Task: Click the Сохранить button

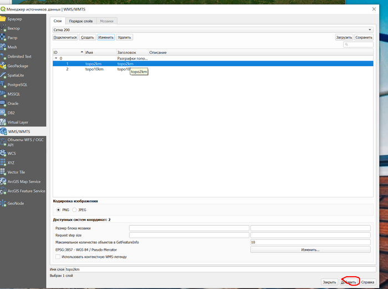Action: point(364,37)
